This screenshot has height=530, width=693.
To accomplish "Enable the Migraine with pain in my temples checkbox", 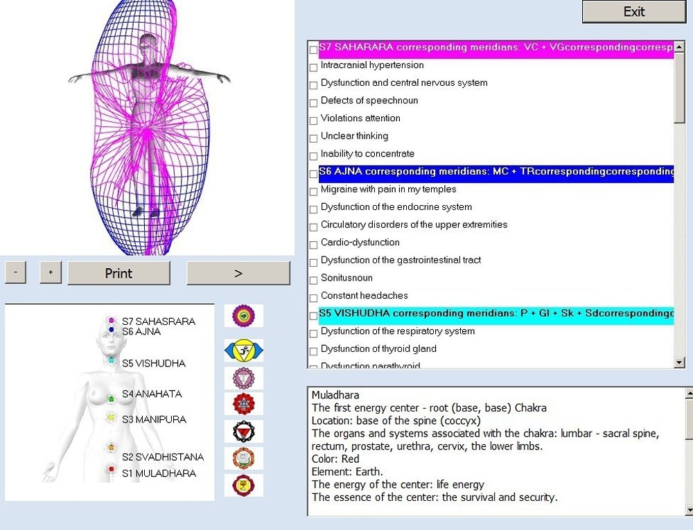I will pyautogui.click(x=313, y=191).
